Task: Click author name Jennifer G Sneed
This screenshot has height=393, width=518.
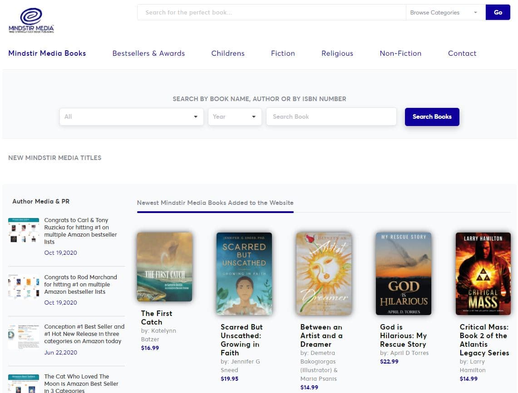Action: [x=241, y=366]
